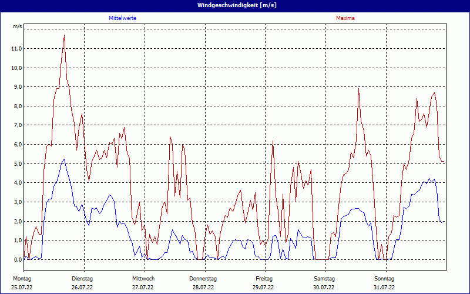Viewport: 470px width, 294px height.
Task: Select the Samstag day label
Action: [324, 278]
